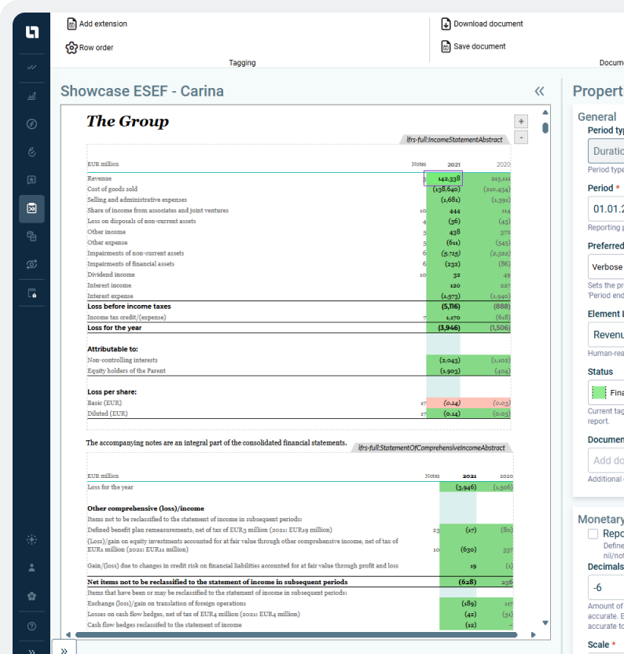624x654 pixels.
Task: Open the highlighted tagging sidebar icon
Action: click(32, 208)
